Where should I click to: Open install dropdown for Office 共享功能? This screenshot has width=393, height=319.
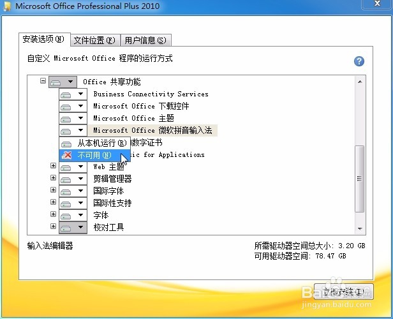pyautogui.click(x=63, y=82)
